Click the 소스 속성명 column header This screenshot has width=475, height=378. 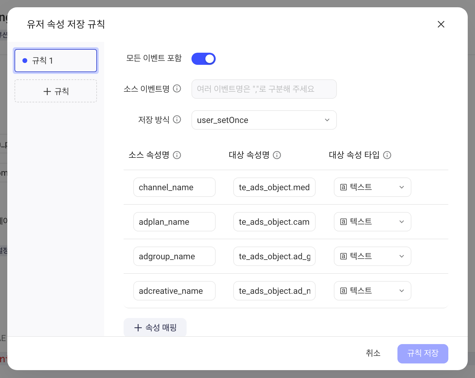click(149, 155)
